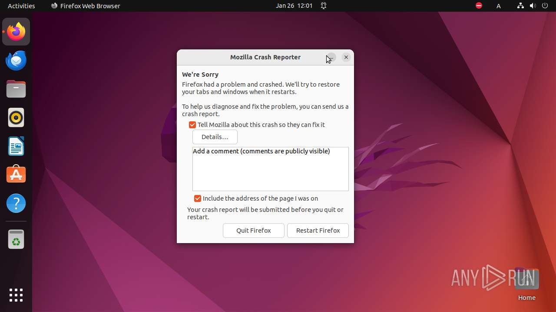Open the Home folder desktop icon
556x312 pixels.
coord(526,284)
